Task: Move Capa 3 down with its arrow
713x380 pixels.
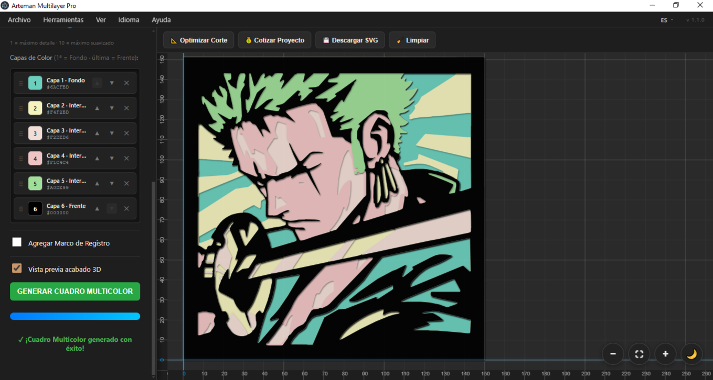Action: pyautogui.click(x=112, y=133)
